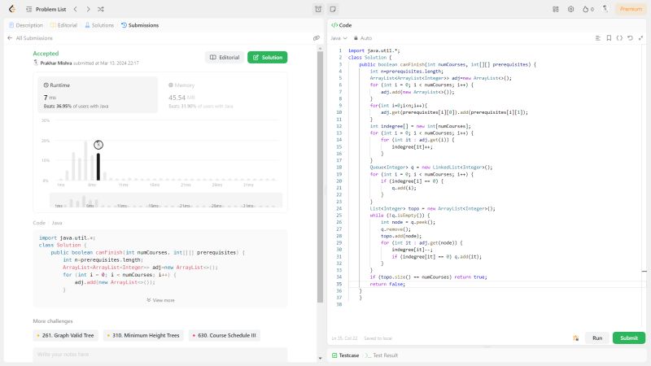Open 310. Minimum Height Trees challenge
The height and width of the screenshot is (366, 651).
click(x=143, y=335)
